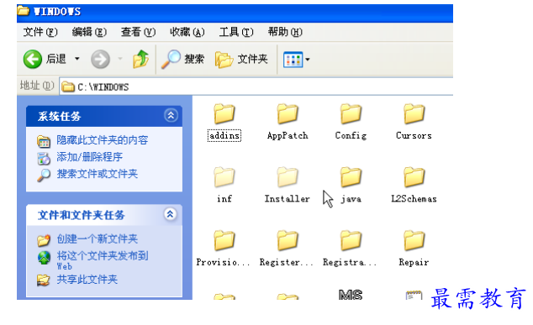Select the L2Schemas folder icon

click(x=414, y=177)
